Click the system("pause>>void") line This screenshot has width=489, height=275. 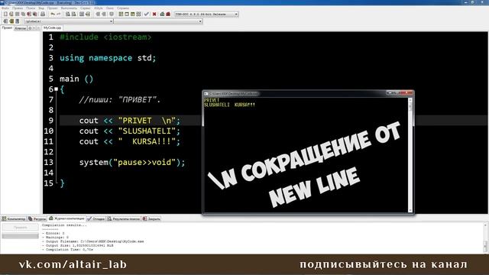pos(132,163)
